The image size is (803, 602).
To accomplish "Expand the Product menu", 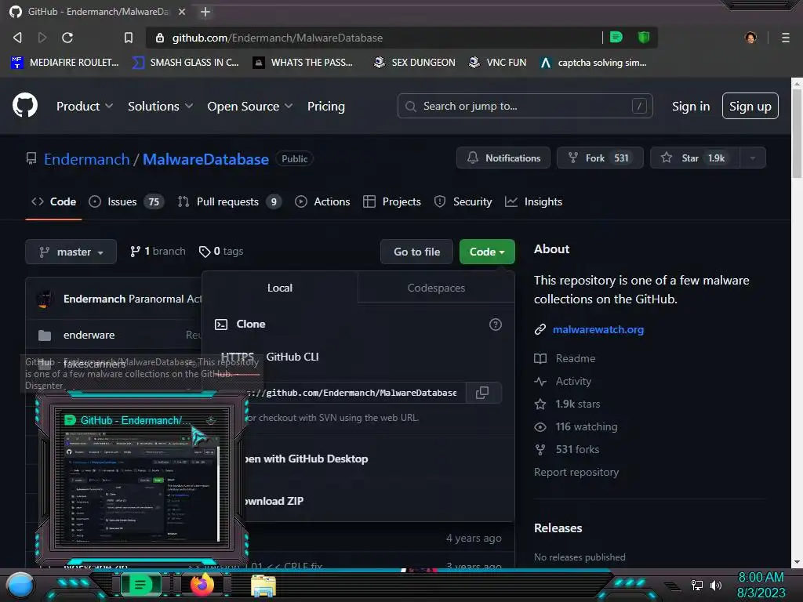I will (85, 106).
